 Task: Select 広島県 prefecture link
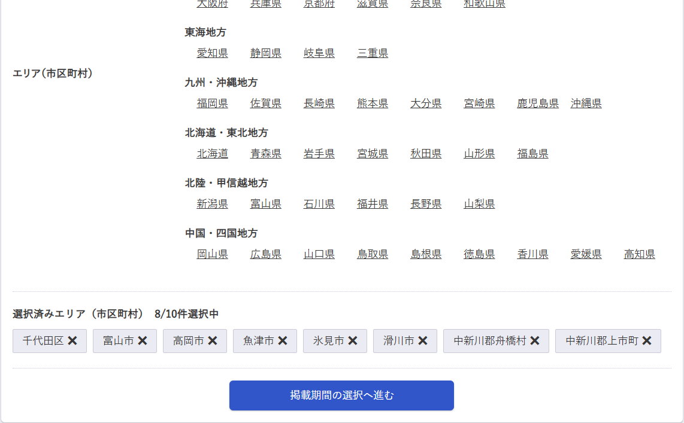tap(265, 254)
